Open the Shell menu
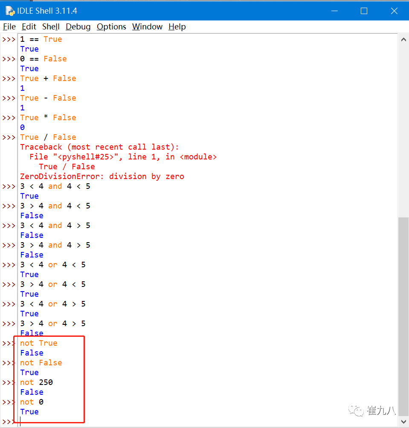This screenshot has width=409, height=428. tap(51, 27)
